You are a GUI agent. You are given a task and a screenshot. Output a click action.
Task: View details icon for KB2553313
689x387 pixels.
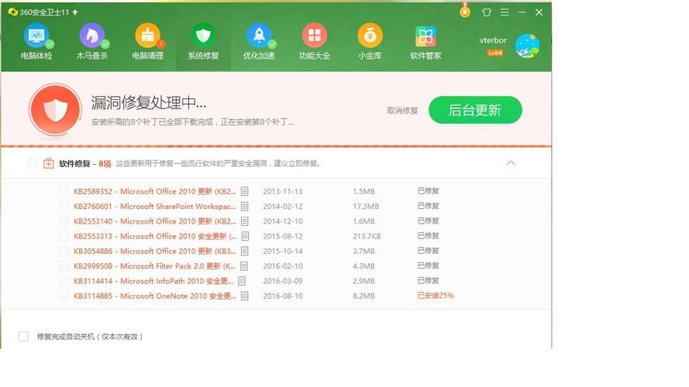pyautogui.click(x=245, y=236)
